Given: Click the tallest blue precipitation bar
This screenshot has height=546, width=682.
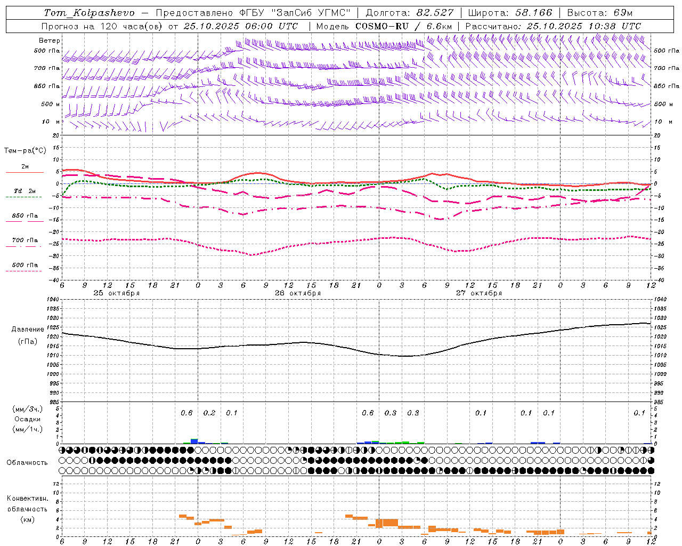Looking at the screenshot, I should pos(194,441).
